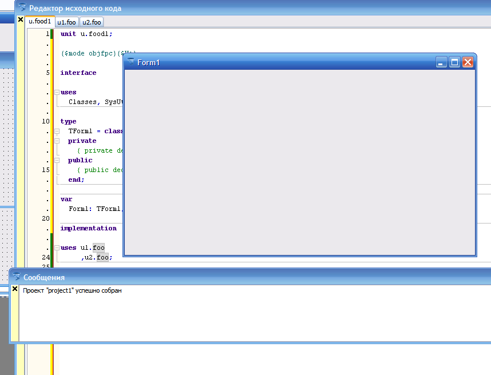This screenshot has height=375, width=491.
Task: Close the Form1 window
Action: point(468,62)
